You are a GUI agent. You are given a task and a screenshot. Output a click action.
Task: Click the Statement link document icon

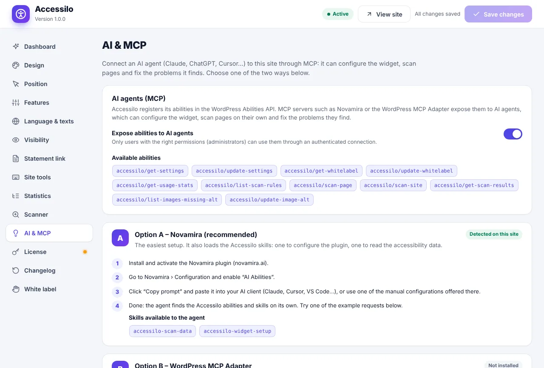click(x=16, y=159)
